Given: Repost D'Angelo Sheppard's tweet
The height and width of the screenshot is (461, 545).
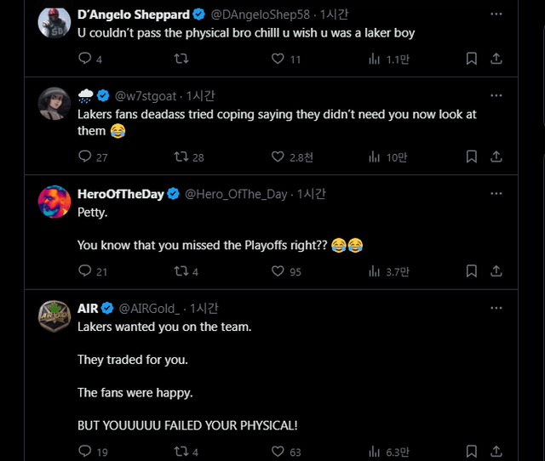Looking at the screenshot, I should [x=181, y=59].
